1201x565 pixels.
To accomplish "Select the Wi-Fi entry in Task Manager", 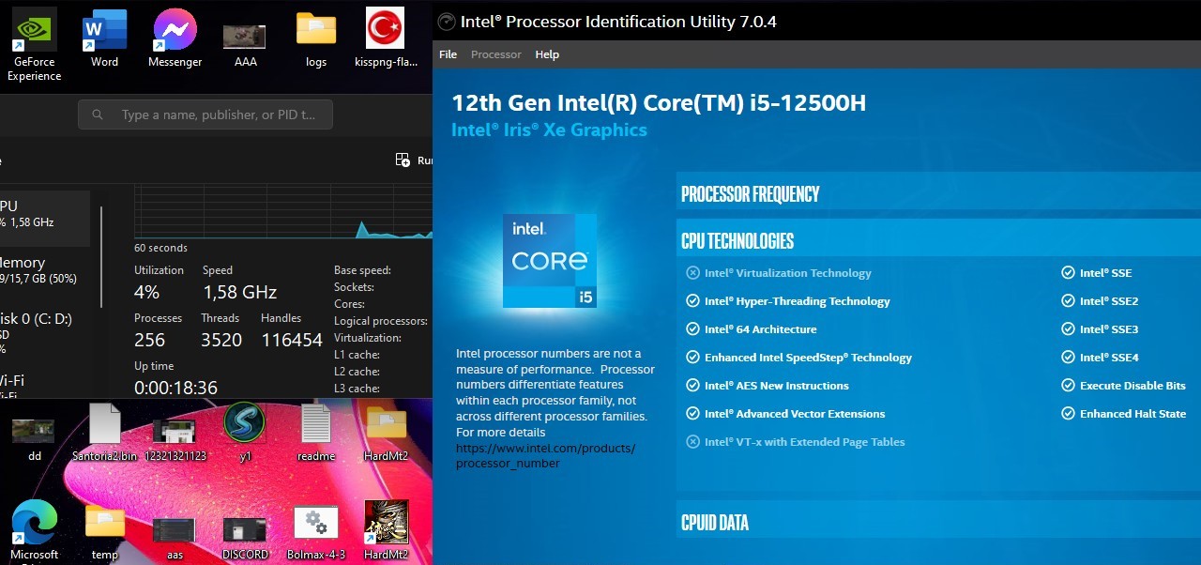I will tap(45, 386).
